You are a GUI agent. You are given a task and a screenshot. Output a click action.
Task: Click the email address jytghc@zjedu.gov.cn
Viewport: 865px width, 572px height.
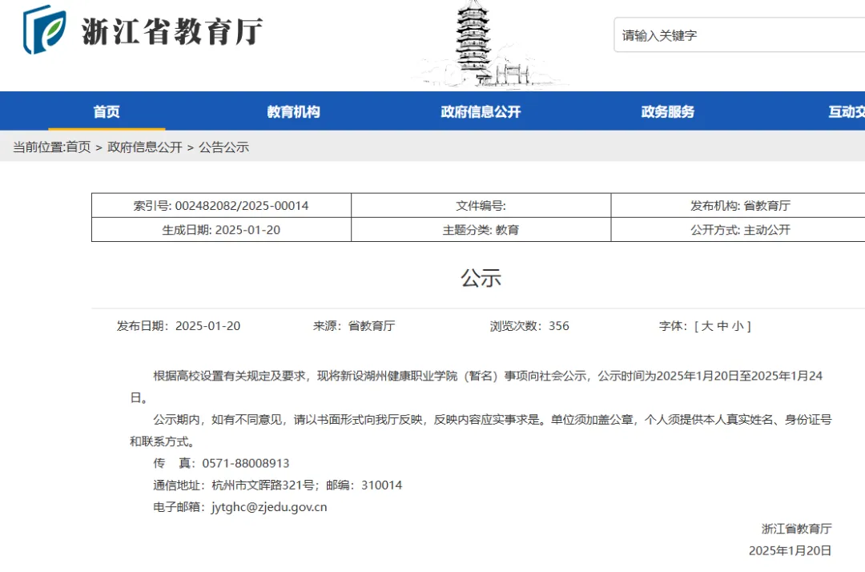269,507
